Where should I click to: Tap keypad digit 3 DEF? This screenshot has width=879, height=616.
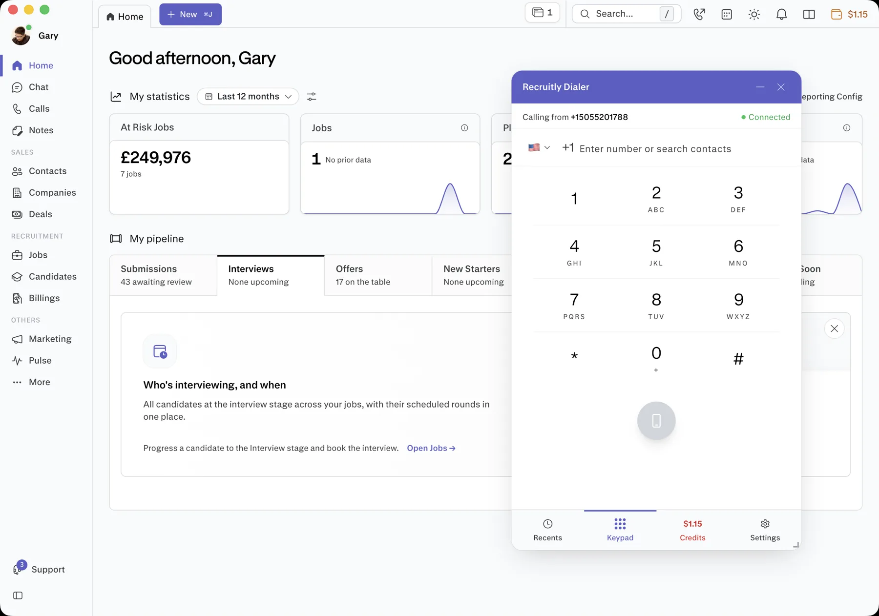[x=738, y=198]
